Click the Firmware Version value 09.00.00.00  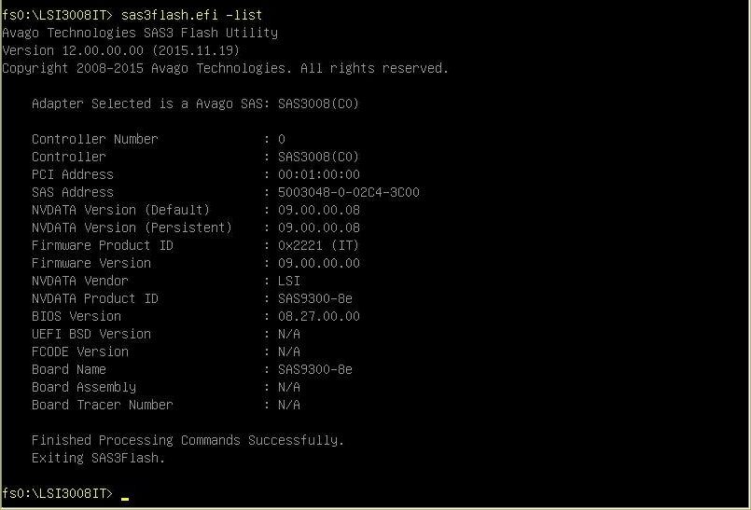click(x=319, y=264)
